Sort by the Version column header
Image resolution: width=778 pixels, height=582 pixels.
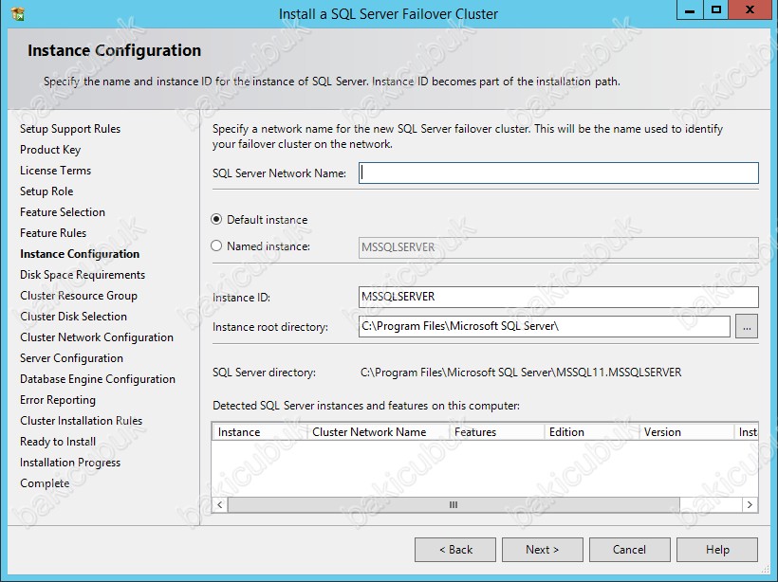click(686, 432)
